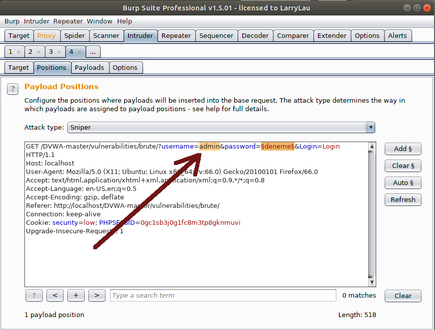Minimize the Burp Suite window
Screen dimensions: 435x330
[407, 8]
